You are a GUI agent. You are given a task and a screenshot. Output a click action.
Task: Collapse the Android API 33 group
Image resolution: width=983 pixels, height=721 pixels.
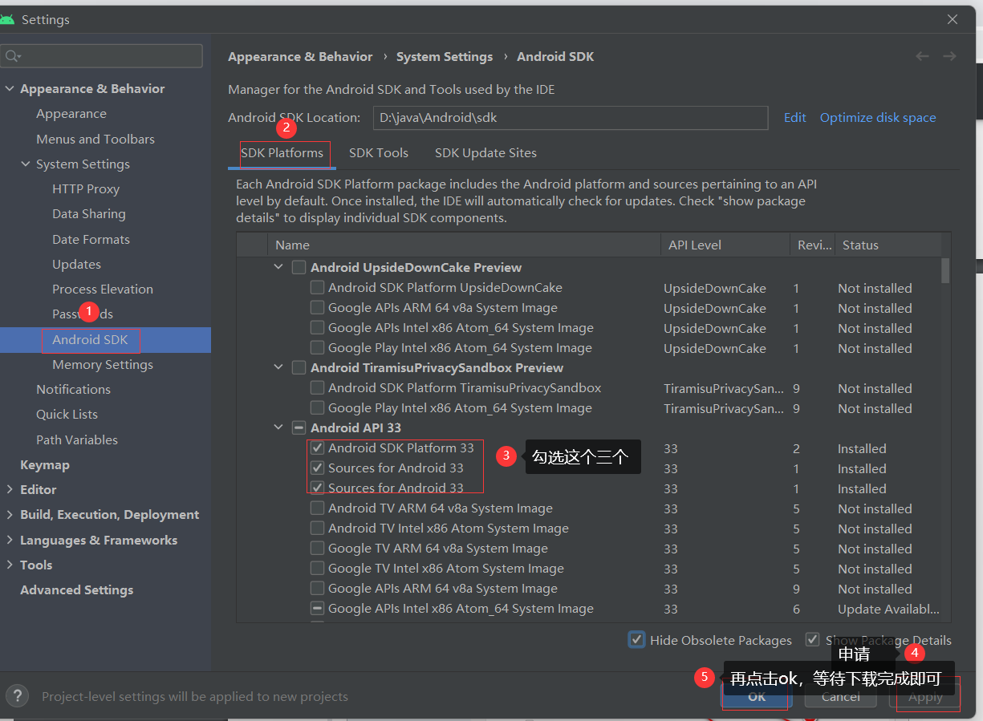click(278, 427)
